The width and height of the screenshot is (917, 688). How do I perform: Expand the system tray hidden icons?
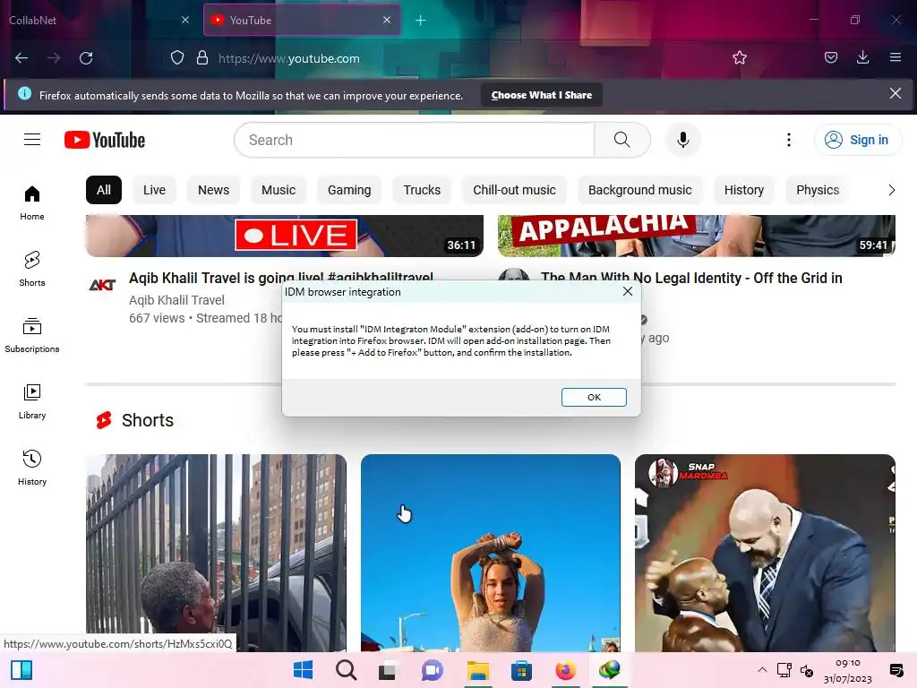(762, 670)
